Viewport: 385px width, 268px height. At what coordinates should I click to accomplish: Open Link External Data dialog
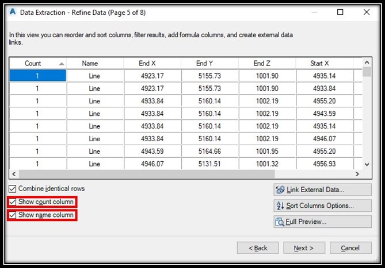click(x=323, y=190)
